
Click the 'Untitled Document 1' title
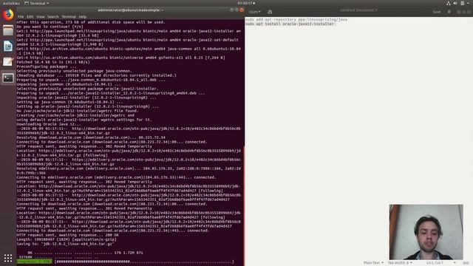click(x=358, y=10)
